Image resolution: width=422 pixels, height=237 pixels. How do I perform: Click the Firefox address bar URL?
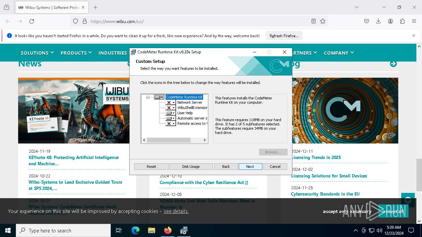tap(117, 21)
